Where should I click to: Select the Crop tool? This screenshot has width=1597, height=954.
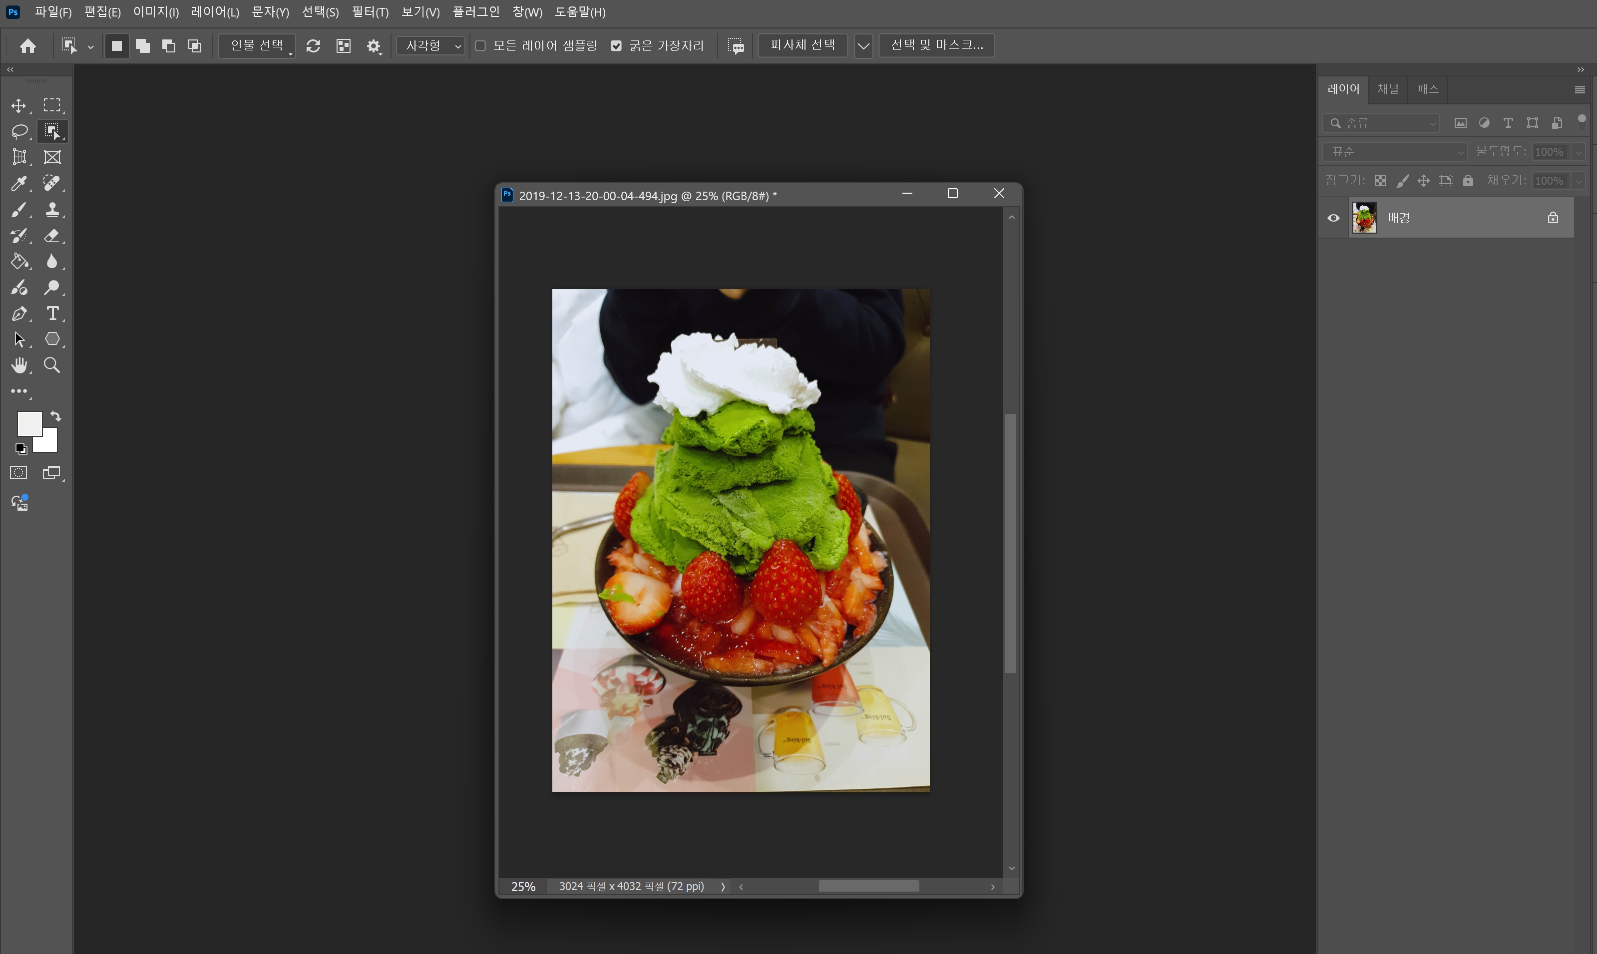pos(18,157)
